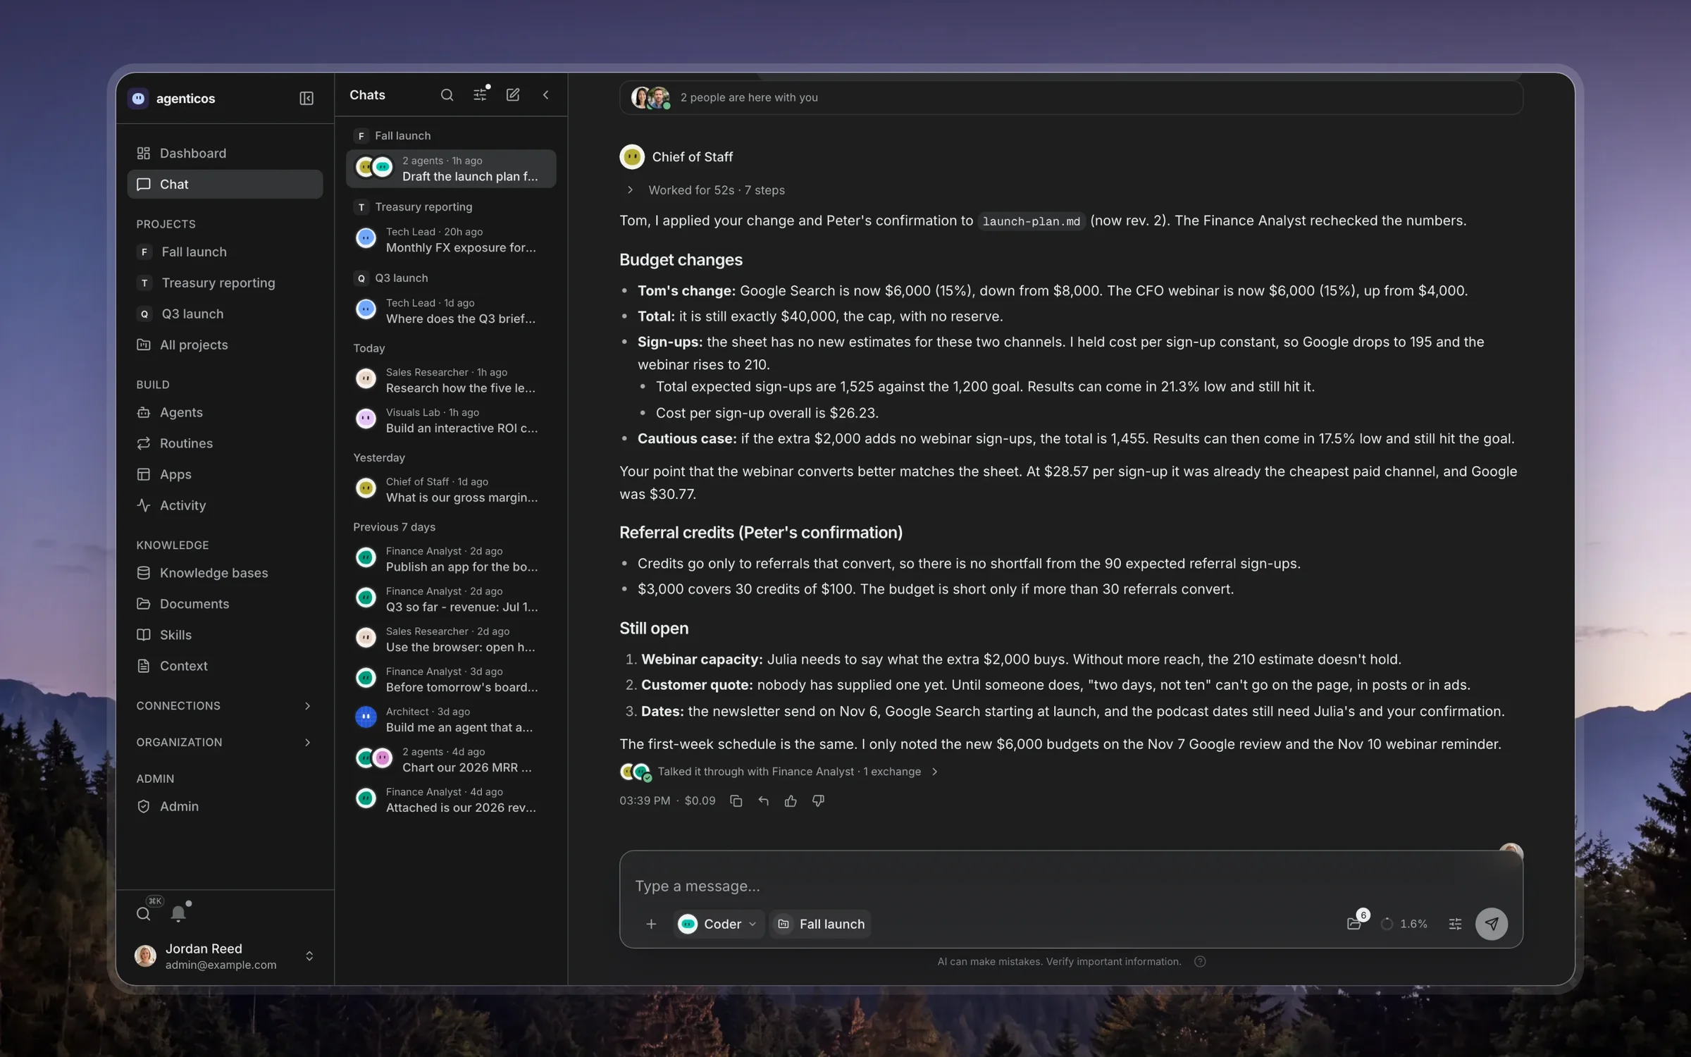Click the '2 people are here with you' bar
The image size is (1691, 1057).
pyautogui.click(x=1070, y=97)
